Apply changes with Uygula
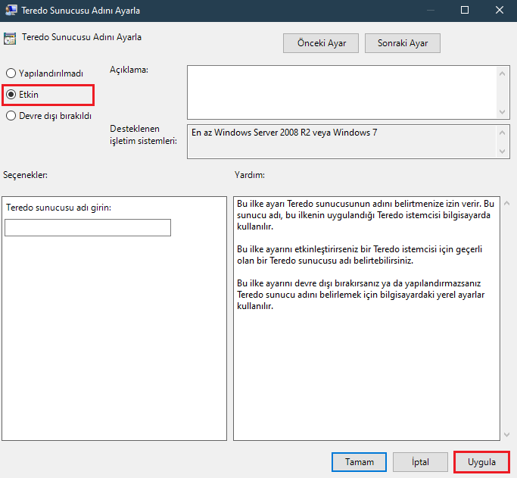Image resolution: width=517 pixels, height=478 pixels. coord(481,462)
